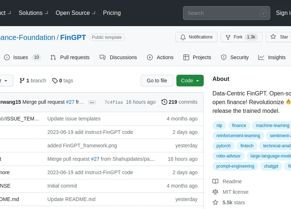Click inside the Search field
This screenshot has height=209, width=291.
click(x=222, y=13)
